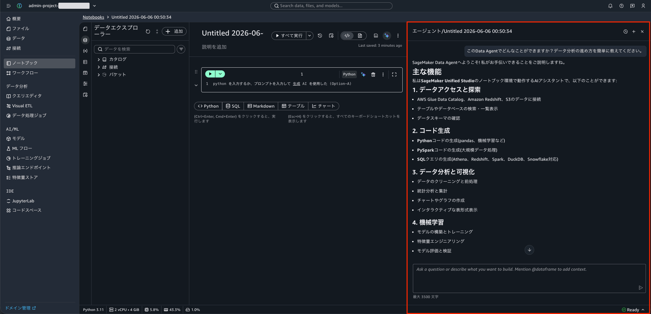Open ファイル in the sidebar
This screenshot has height=314, width=651.
(18, 29)
